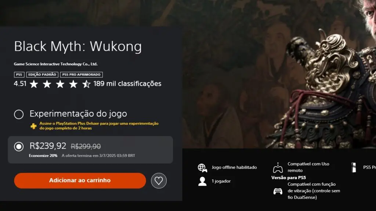Image resolution: width=376 pixels, height=211 pixels.
Task: Click the PS5 platform tag
Action: click(19, 75)
